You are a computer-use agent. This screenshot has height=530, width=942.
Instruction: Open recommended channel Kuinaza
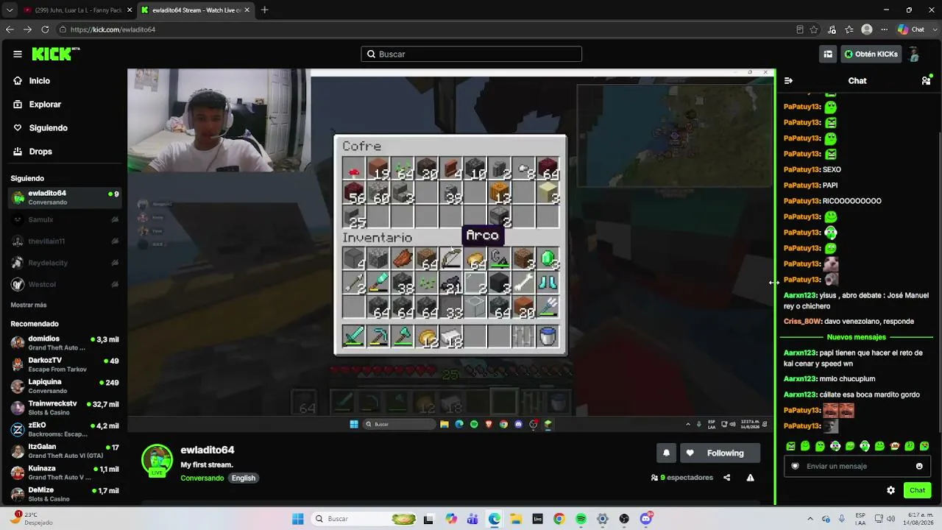click(65, 473)
